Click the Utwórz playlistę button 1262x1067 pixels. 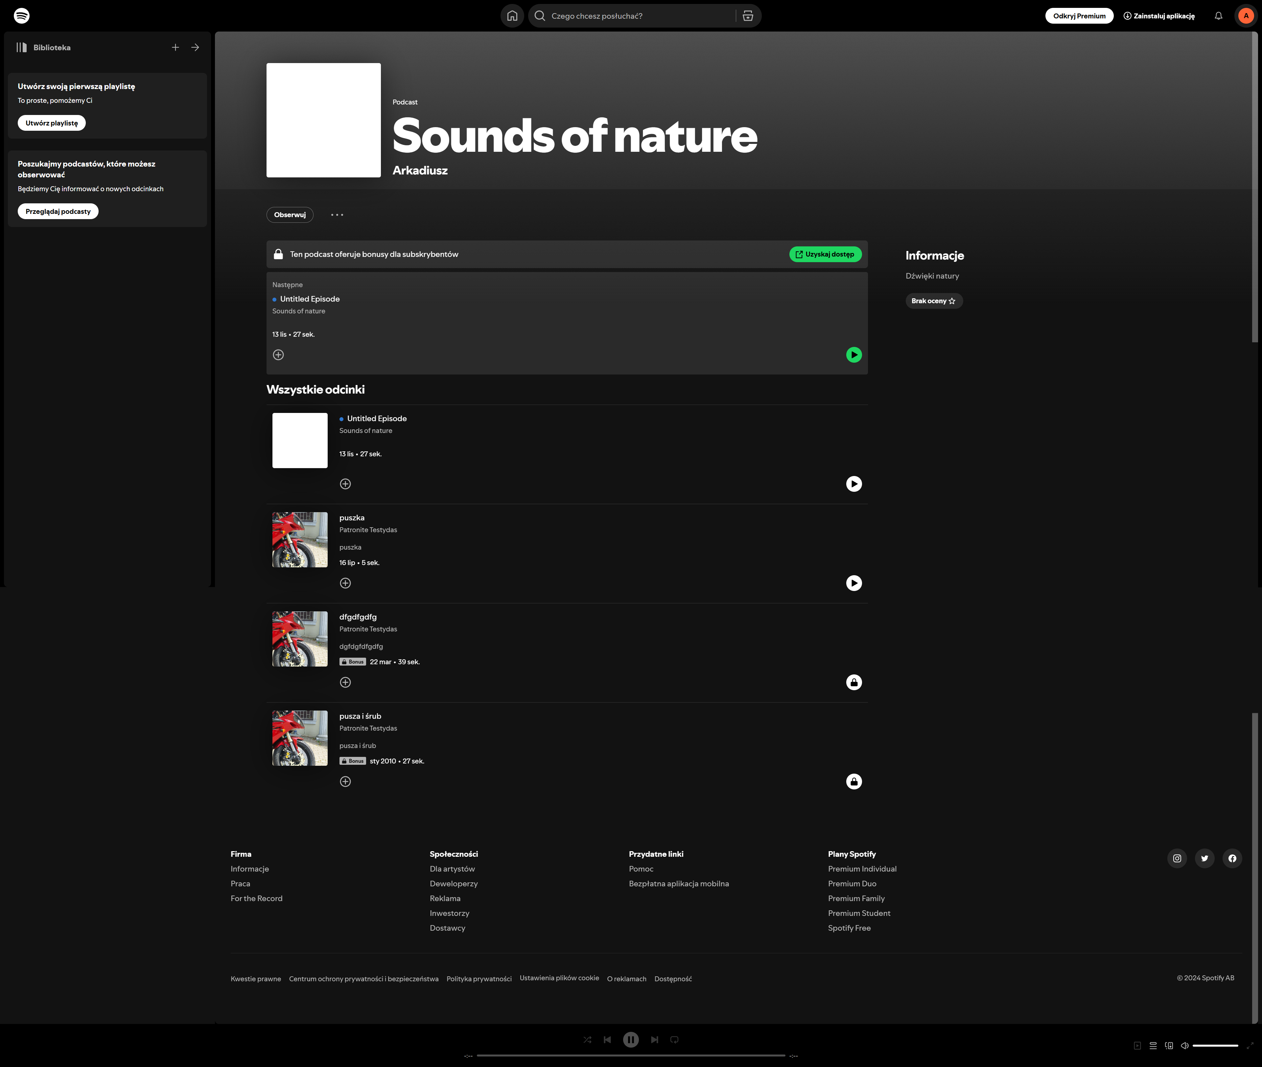click(x=51, y=123)
